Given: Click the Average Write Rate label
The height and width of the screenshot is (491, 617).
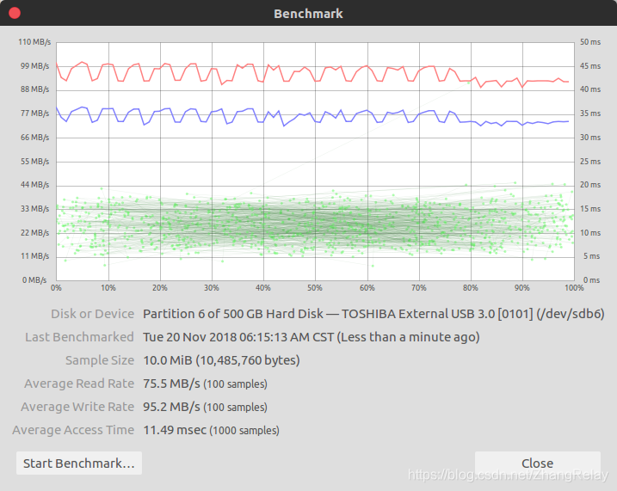Looking at the screenshot, I should pyautogui.click(x=77, y=407).
